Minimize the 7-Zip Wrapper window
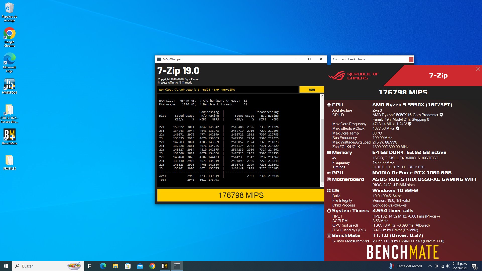Screen dimensions: 482x271 pos(298,59)
